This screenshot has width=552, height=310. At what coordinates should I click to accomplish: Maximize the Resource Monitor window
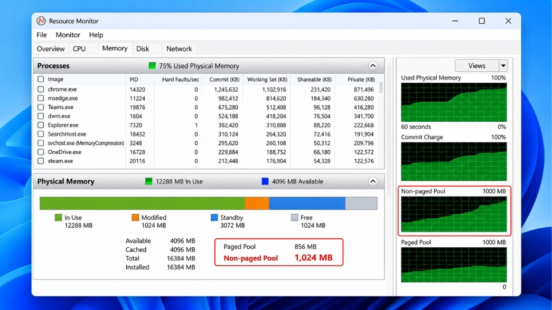(482, 21)
